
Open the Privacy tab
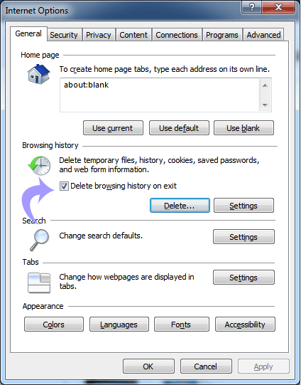click(x=99, y=35)
